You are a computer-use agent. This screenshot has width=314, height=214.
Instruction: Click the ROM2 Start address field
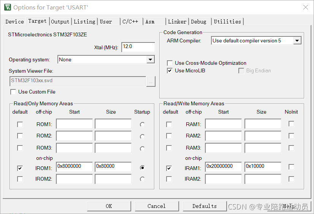coord(75,136)
